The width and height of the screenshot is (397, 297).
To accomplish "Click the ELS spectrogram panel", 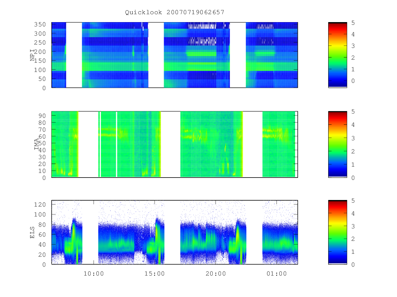I will point(175,232).
